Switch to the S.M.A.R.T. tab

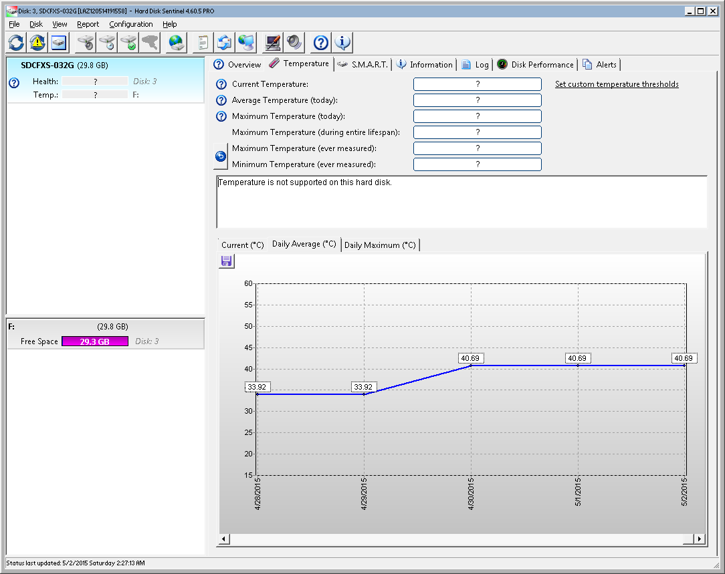tap(362, 65)
